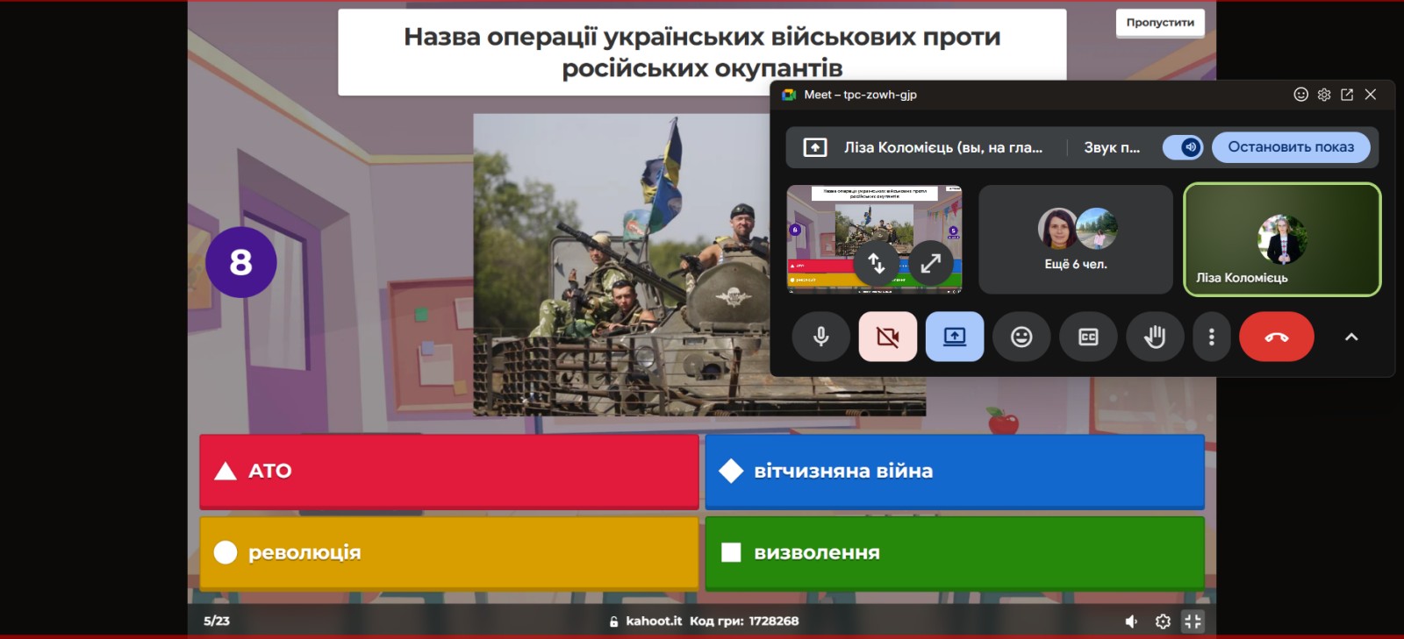Select the red АТО answer

point(448,472)
